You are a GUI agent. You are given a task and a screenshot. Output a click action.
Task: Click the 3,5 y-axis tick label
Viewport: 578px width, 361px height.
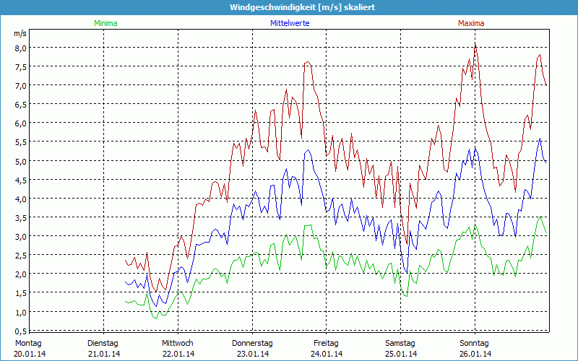tap(20, 217)
